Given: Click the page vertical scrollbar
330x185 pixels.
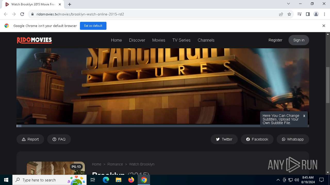Looking at the screenshot, I should [x=328, y=85].
